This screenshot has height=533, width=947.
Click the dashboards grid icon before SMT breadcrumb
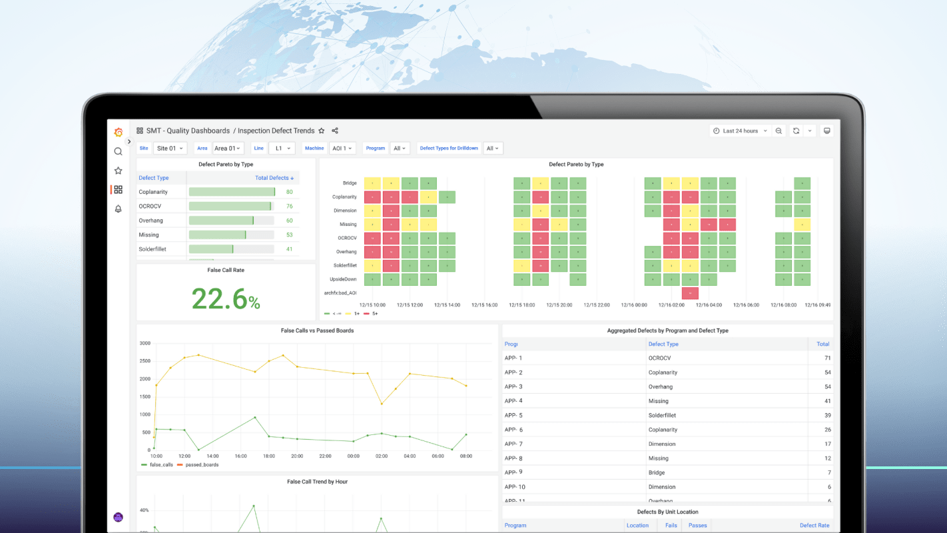point(140,131)
